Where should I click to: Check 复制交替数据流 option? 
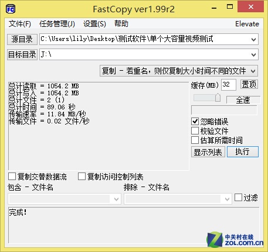click(x=12, y=177)
